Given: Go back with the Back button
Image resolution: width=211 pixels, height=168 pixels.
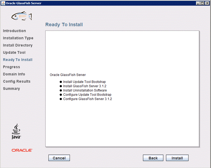Looking at the screenshot, I should 153,158.
